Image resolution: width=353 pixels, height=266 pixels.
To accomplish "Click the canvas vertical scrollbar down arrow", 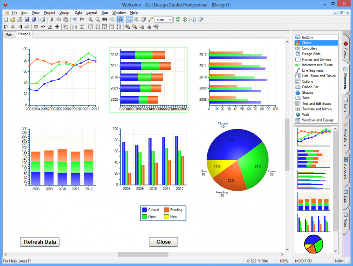I will point(287,250).
